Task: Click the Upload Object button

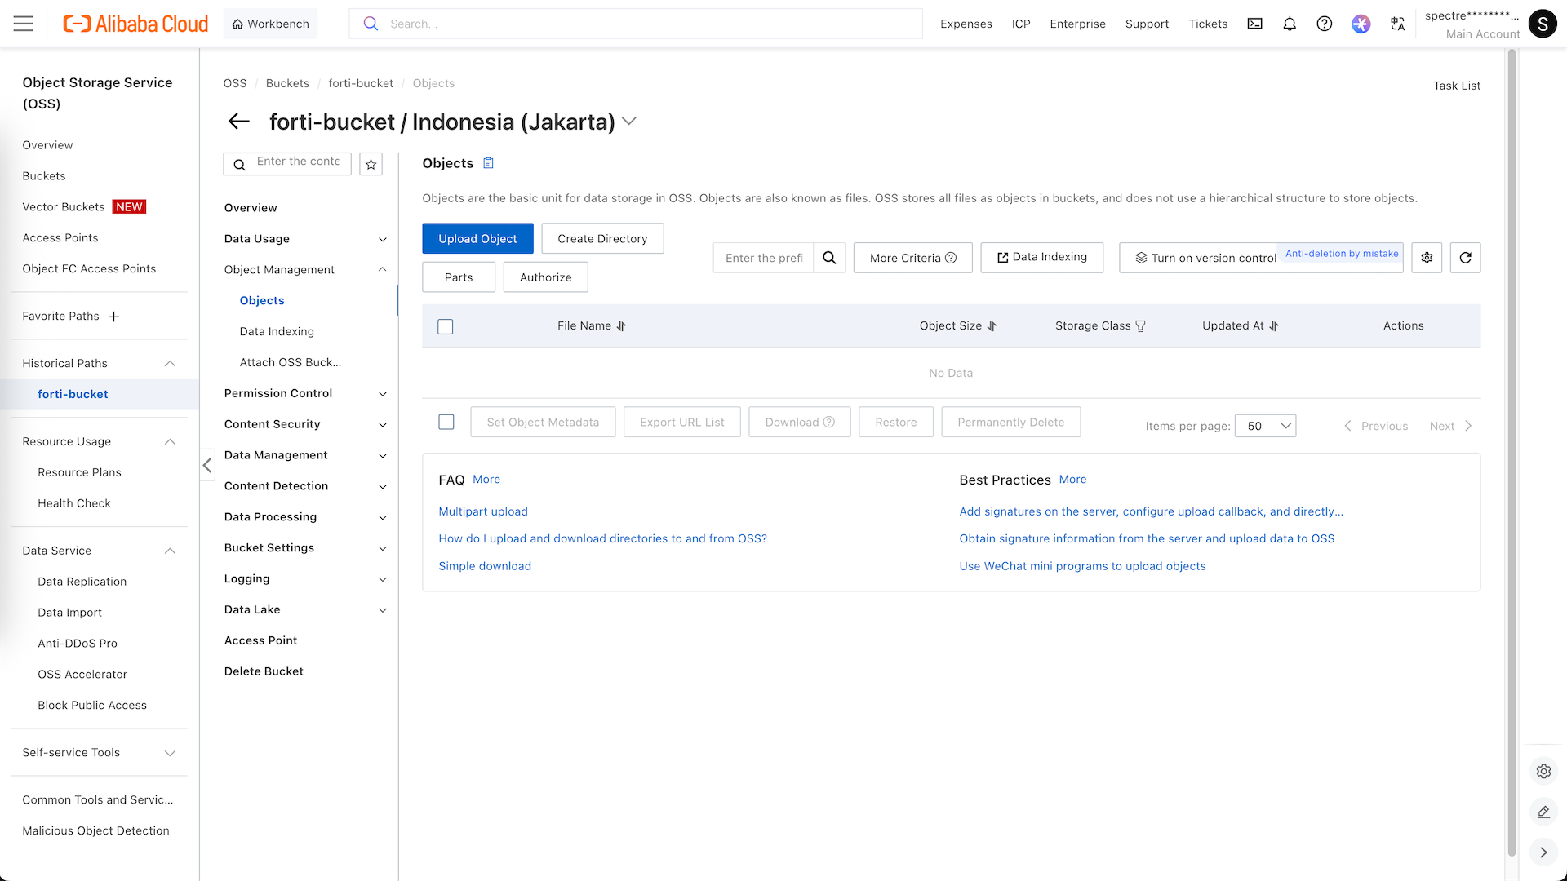Action: pyautogui.click(x=477, y=238)
